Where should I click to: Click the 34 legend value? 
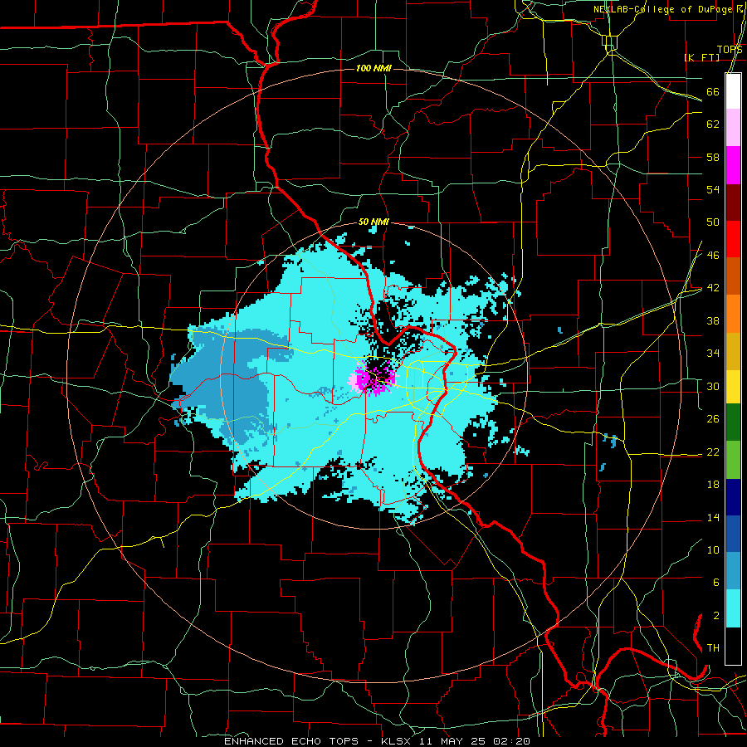coord(713,354)
